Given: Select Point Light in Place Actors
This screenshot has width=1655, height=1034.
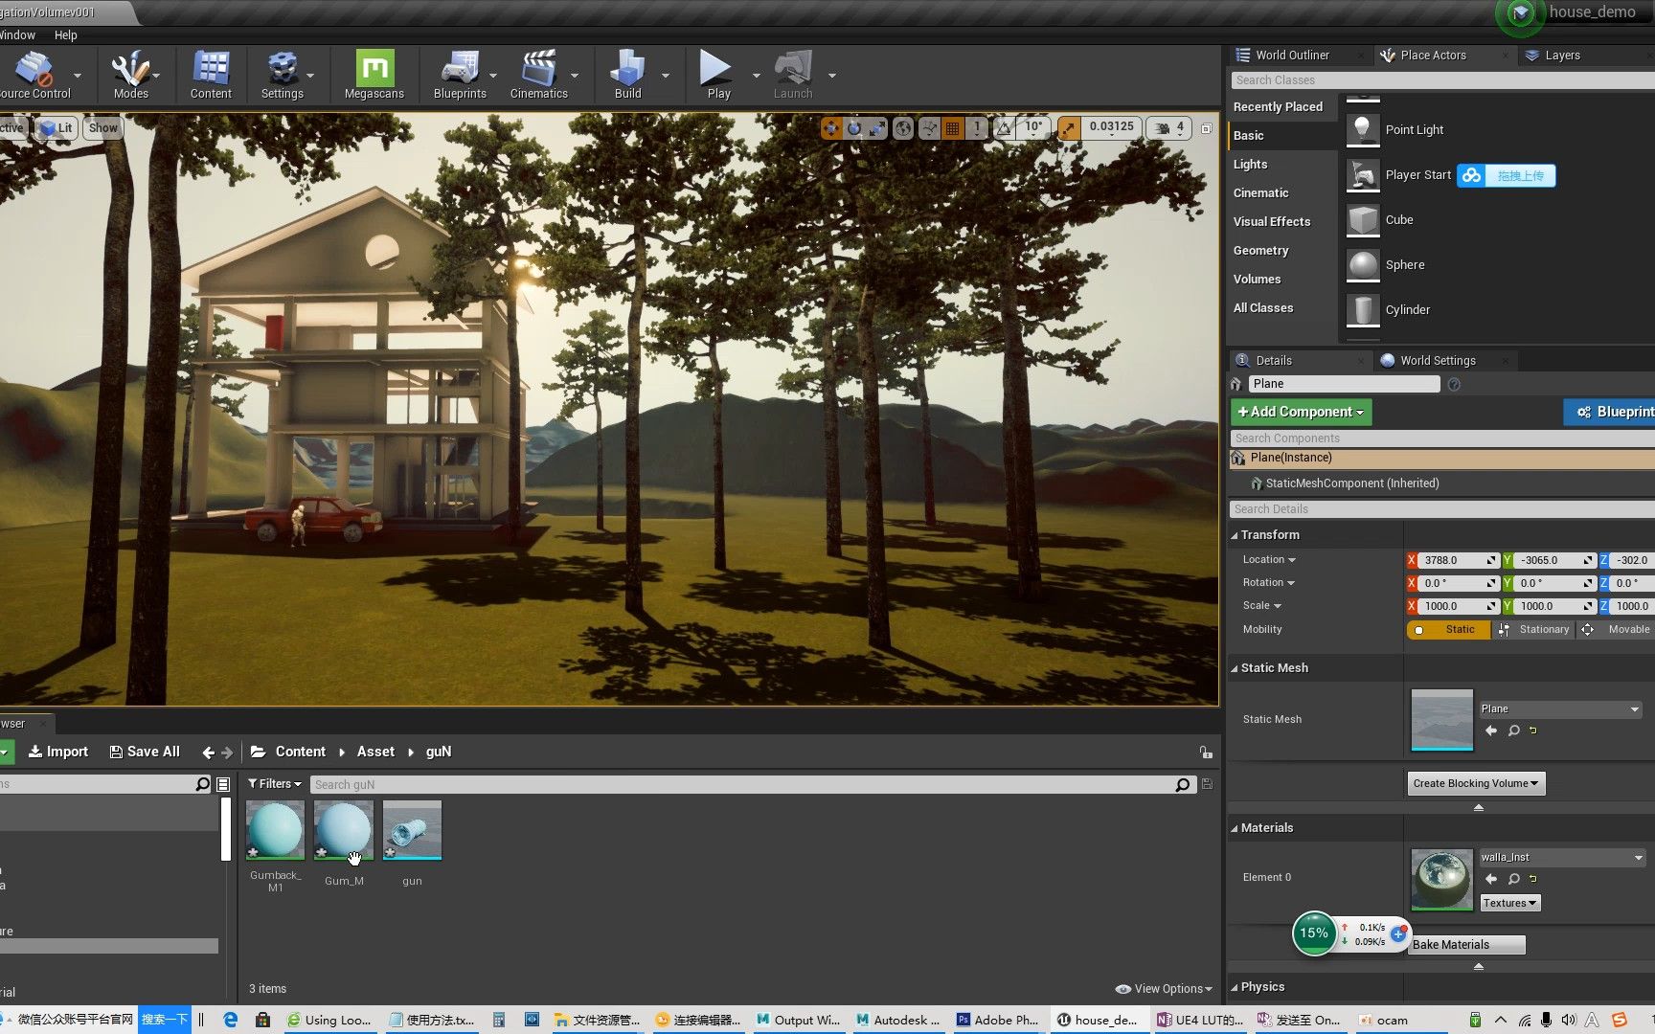Looking at the screenshot, I should (1415, 129).
